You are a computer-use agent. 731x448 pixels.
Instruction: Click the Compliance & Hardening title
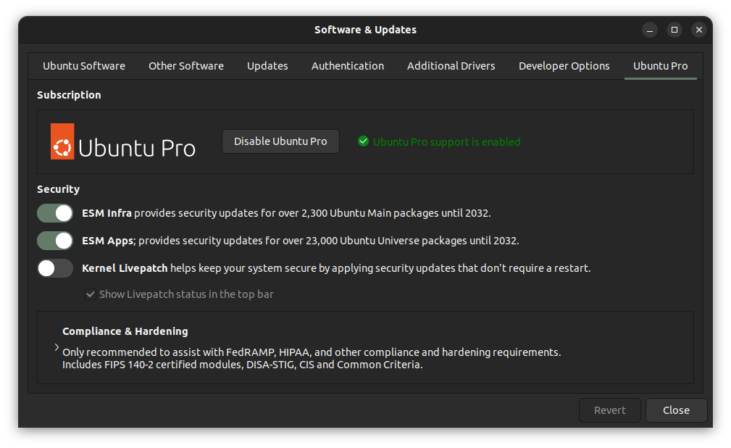coord(125,331)
